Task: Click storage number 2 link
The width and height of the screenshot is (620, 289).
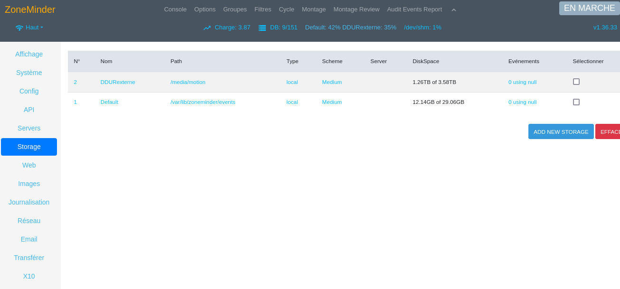Action: [x=75, y=82]
